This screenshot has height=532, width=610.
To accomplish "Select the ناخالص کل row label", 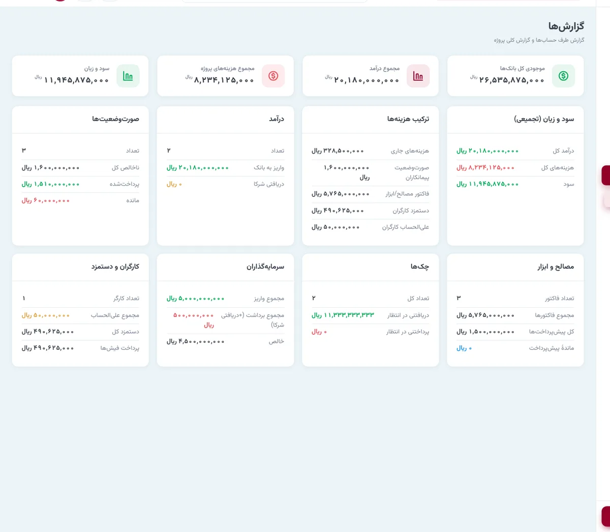I will pos(126,167).
